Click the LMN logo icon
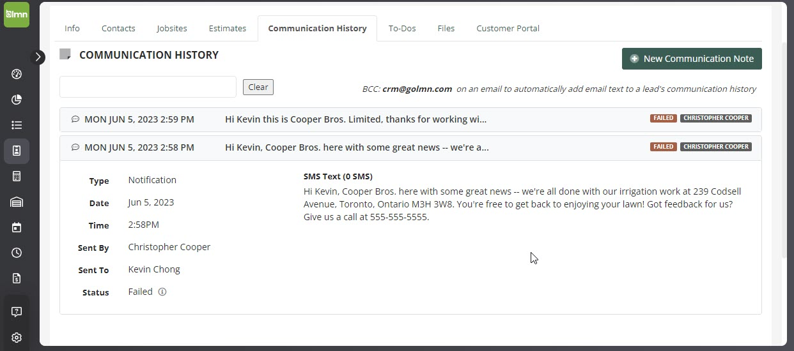This screenshot has height=351, width=794. click(17, 14)
